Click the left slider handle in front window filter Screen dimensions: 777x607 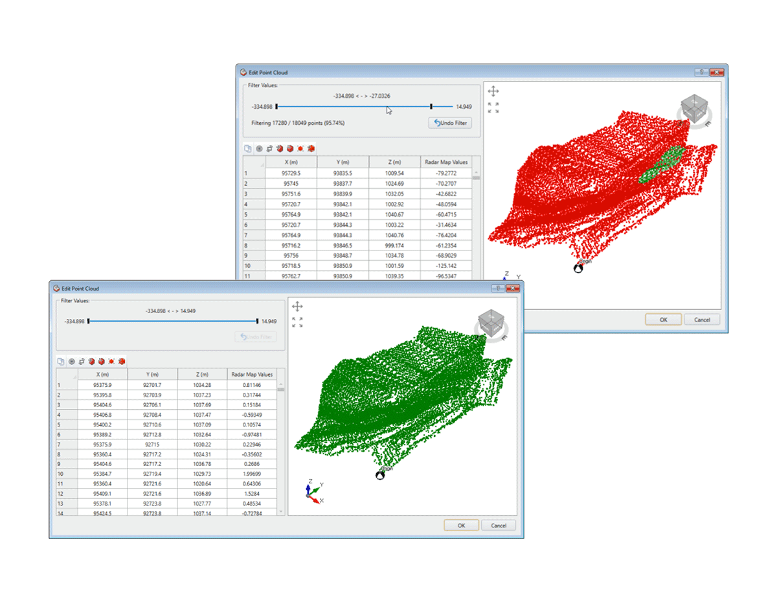(x=89, y=320)
